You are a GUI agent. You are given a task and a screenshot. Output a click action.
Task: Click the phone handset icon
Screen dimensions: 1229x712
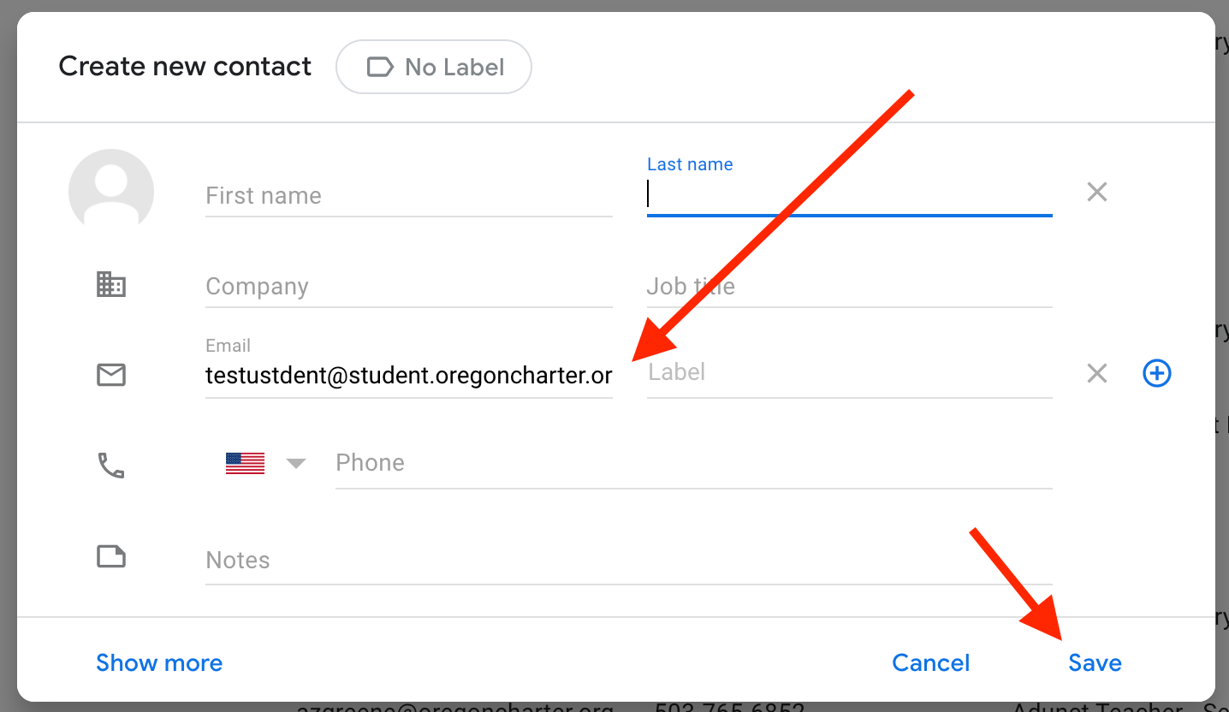[x=111, y=466]
